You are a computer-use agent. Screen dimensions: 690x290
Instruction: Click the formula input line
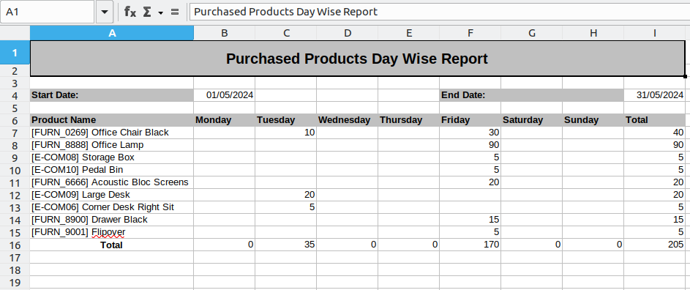tap(439, 12)
